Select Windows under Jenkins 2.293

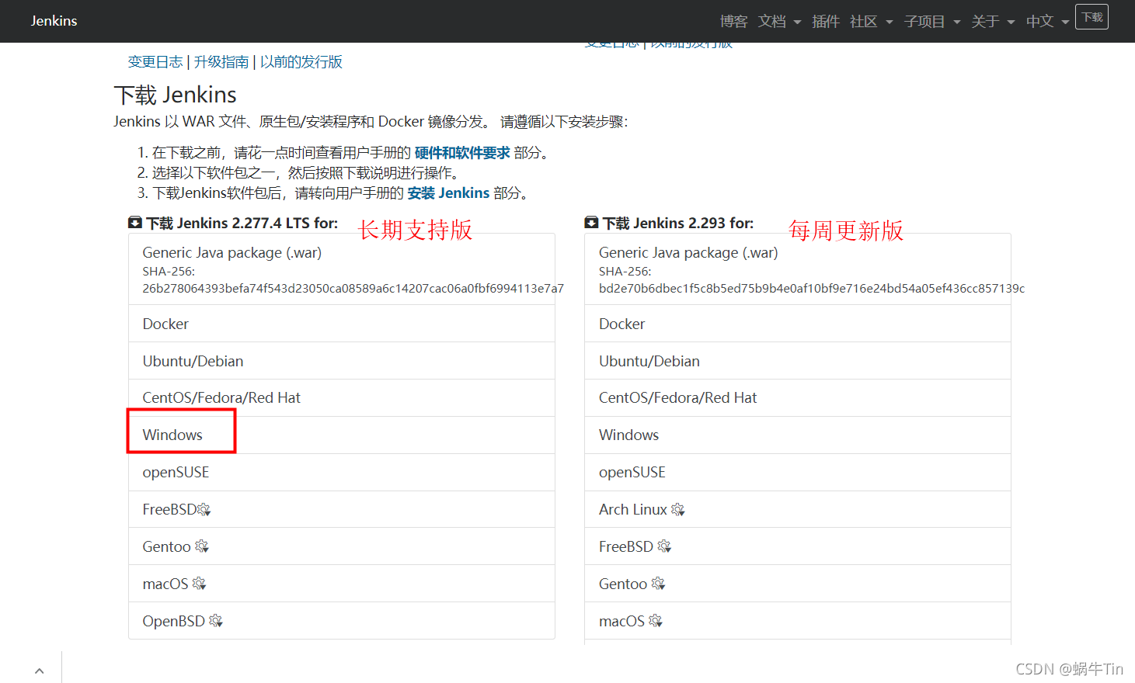click(798, 435)
